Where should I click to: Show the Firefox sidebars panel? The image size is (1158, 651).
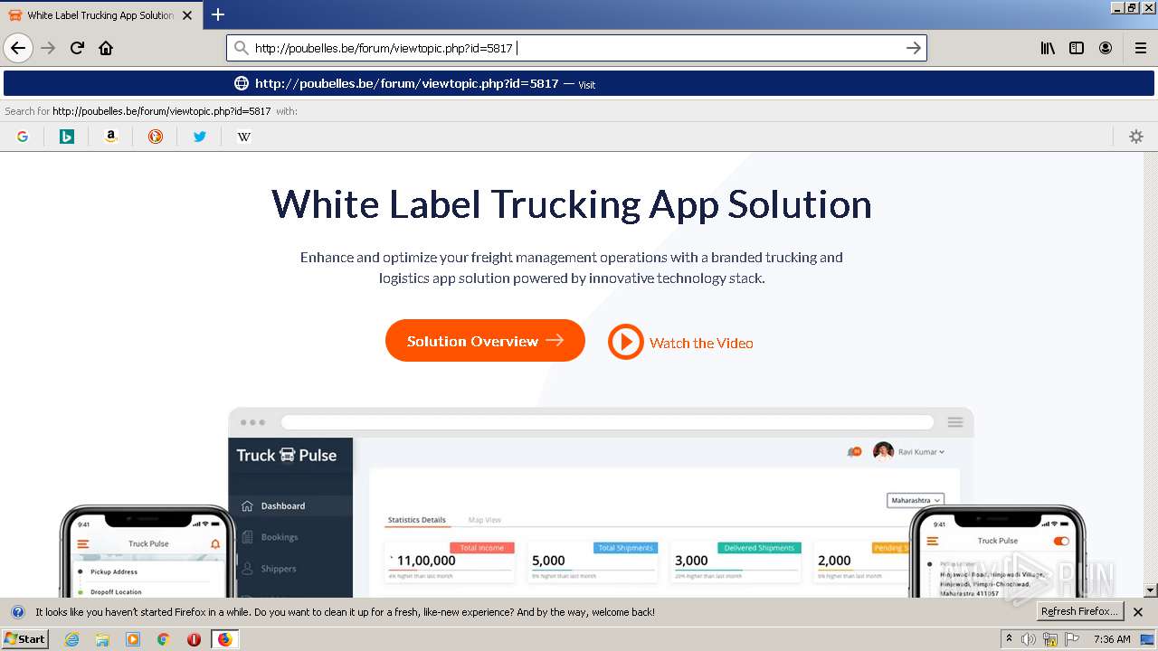(1077, 48)
